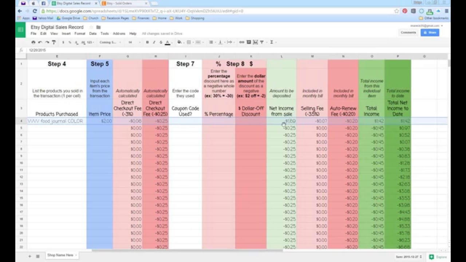
Task: Open the File menu
Action: 33,33
